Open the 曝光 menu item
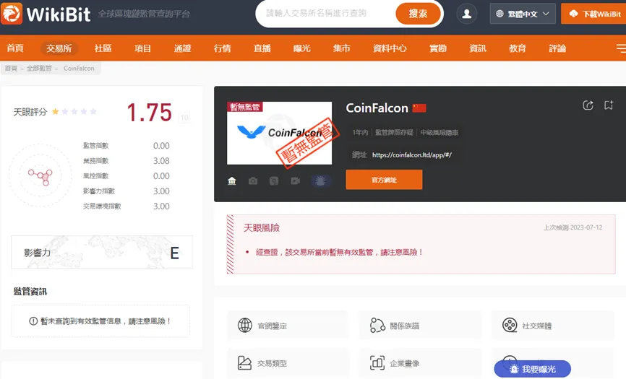The image size is (626, 379). click(x=302, y=48)
